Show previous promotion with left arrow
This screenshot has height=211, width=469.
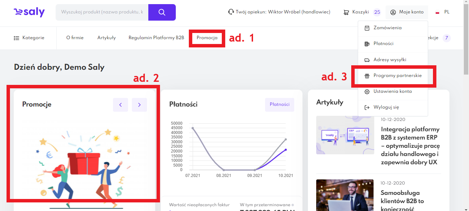121,105
